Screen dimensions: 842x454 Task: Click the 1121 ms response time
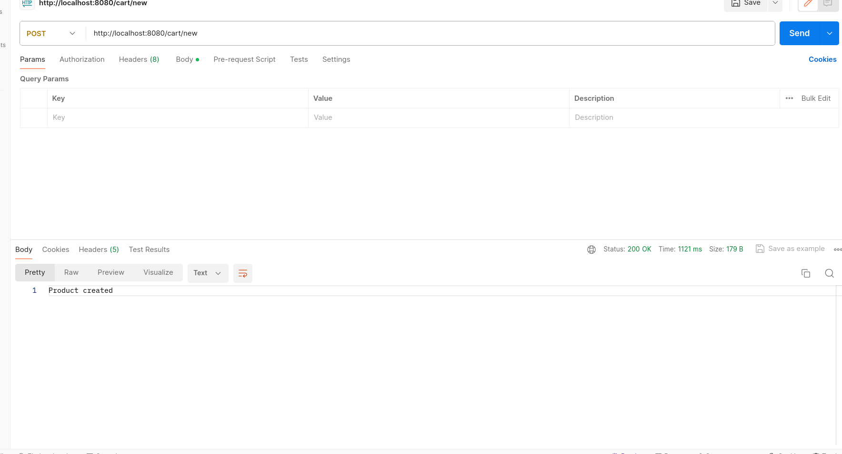coord(690,249)
